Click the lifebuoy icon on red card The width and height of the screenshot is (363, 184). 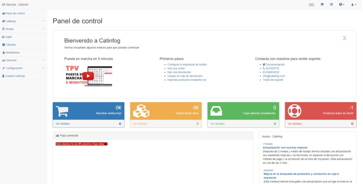coord(295,111)
